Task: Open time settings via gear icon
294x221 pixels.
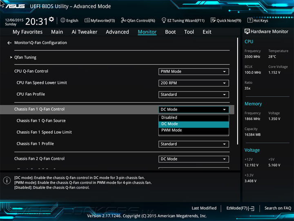Action: 51,19
